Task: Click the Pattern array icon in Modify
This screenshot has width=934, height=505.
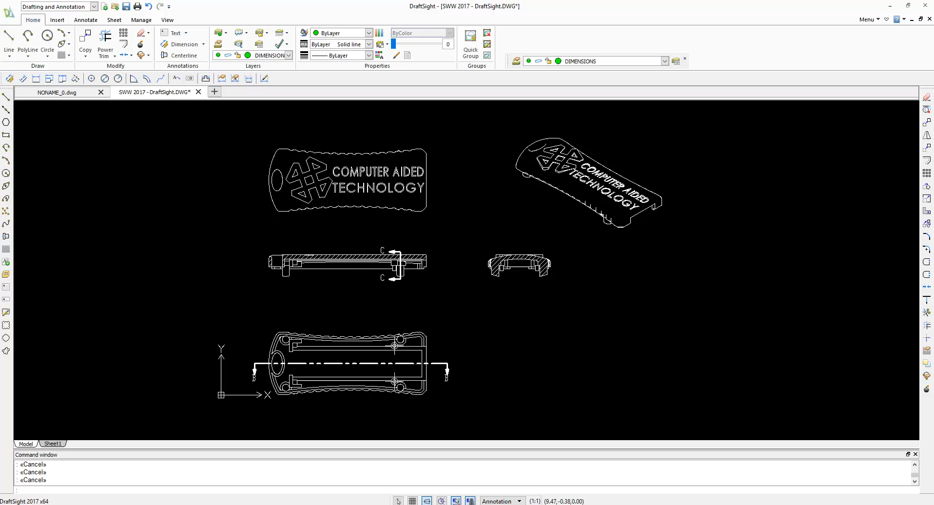Action: tap(123, 33)
